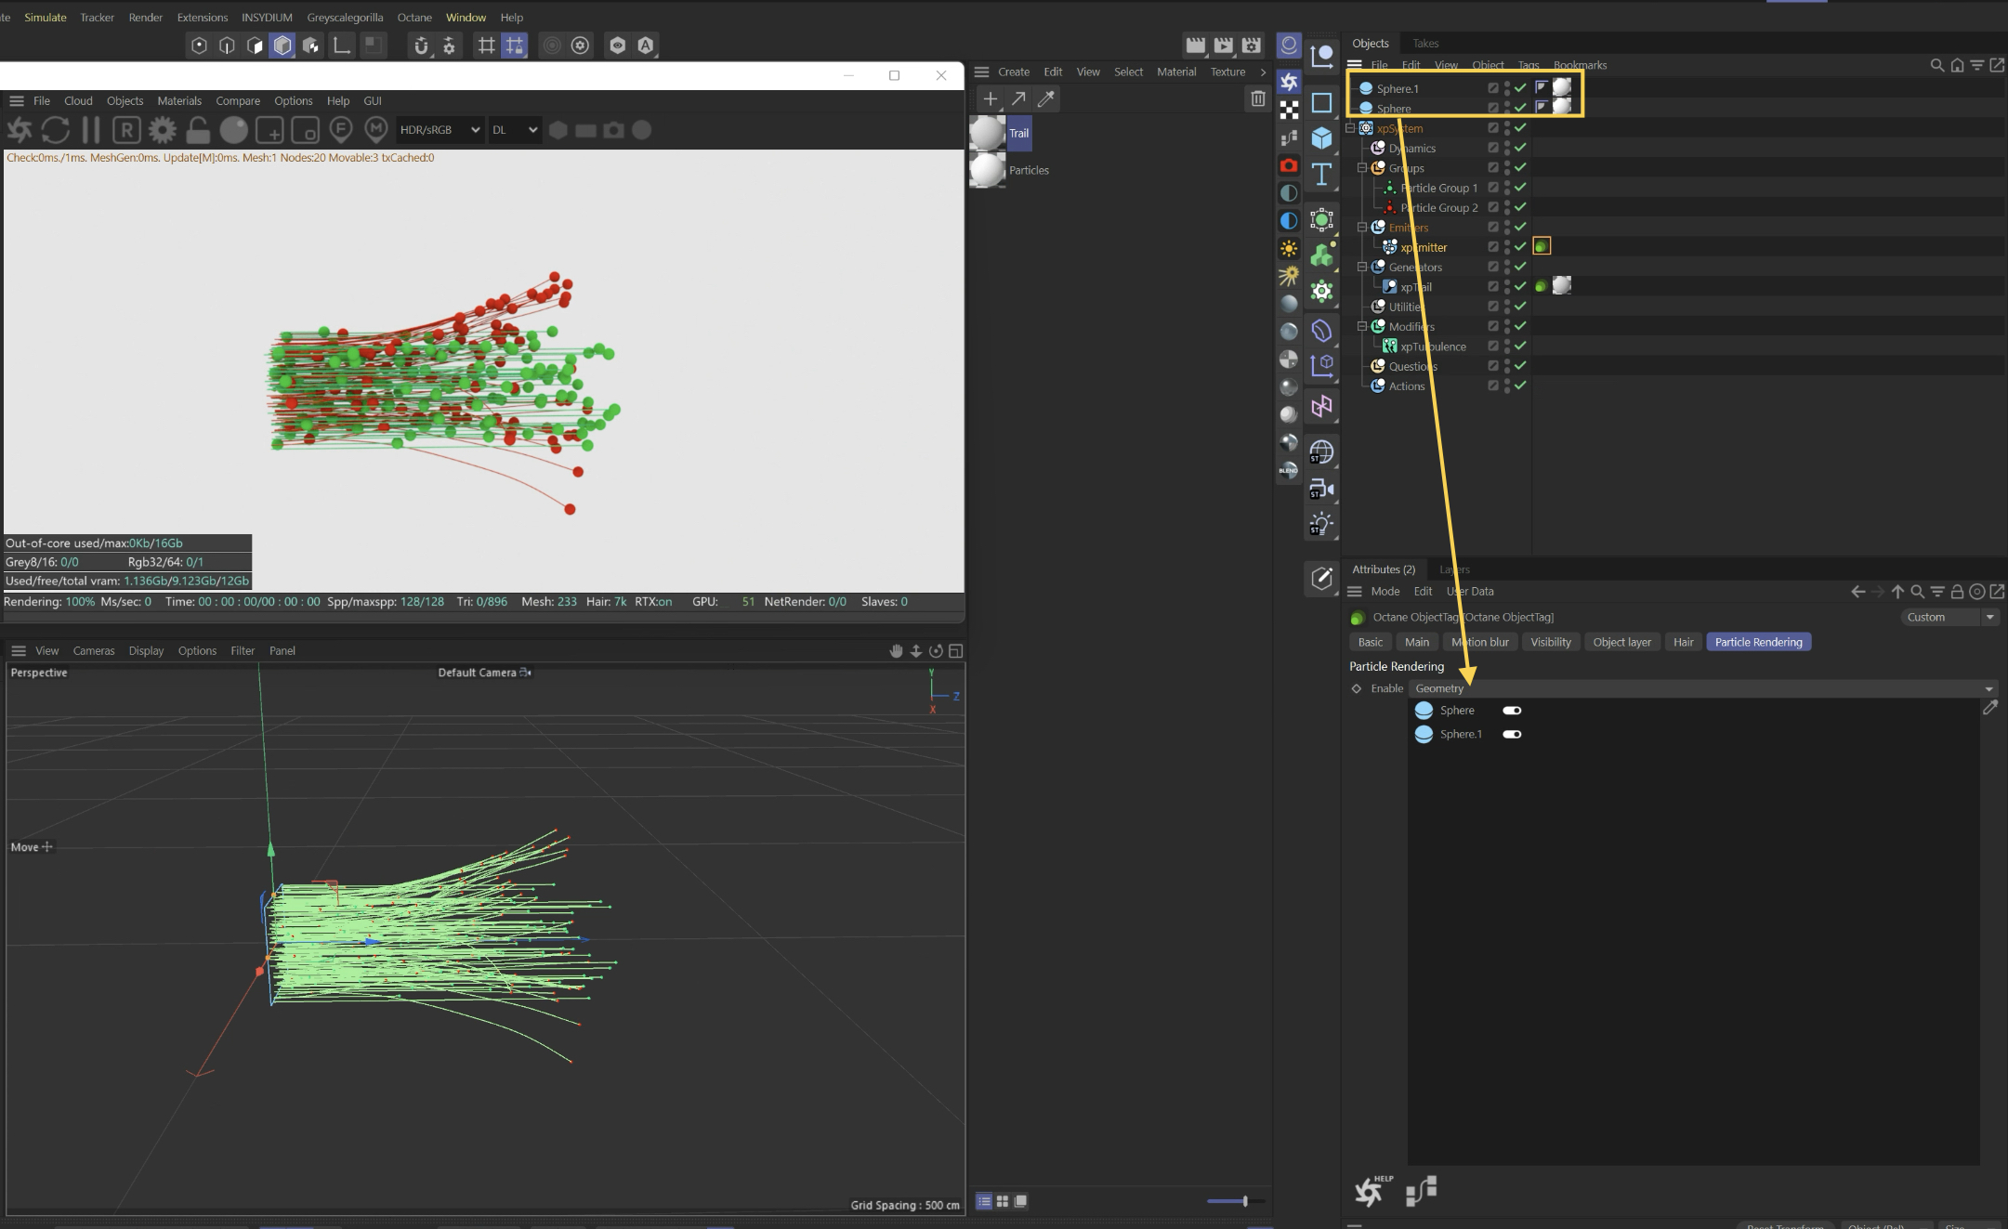Viewport: 2008px width, 1229px height.
Task: Click the render lock icon
Action: (x=197, y=130)
